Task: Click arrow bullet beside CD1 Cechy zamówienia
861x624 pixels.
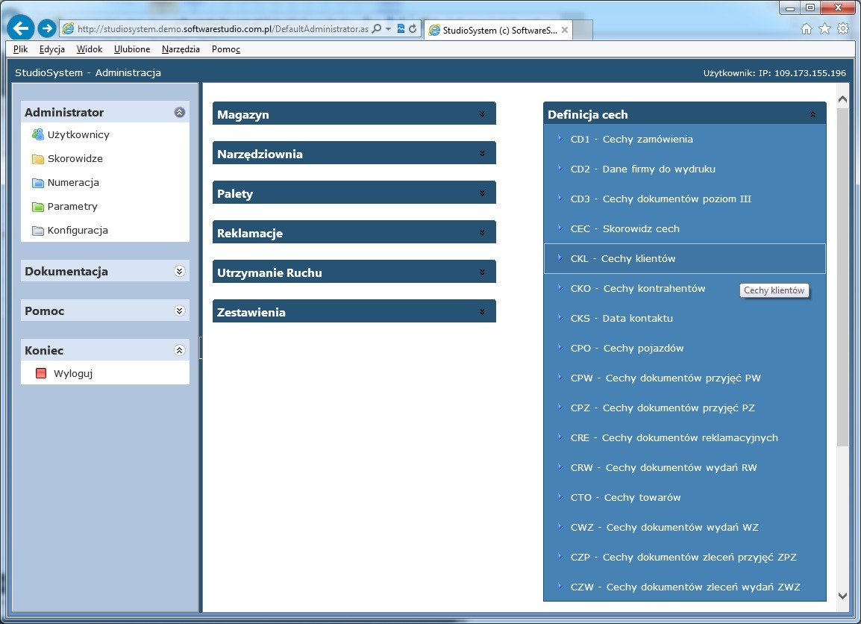Action: pyautogui.click(x=560, y=138)
